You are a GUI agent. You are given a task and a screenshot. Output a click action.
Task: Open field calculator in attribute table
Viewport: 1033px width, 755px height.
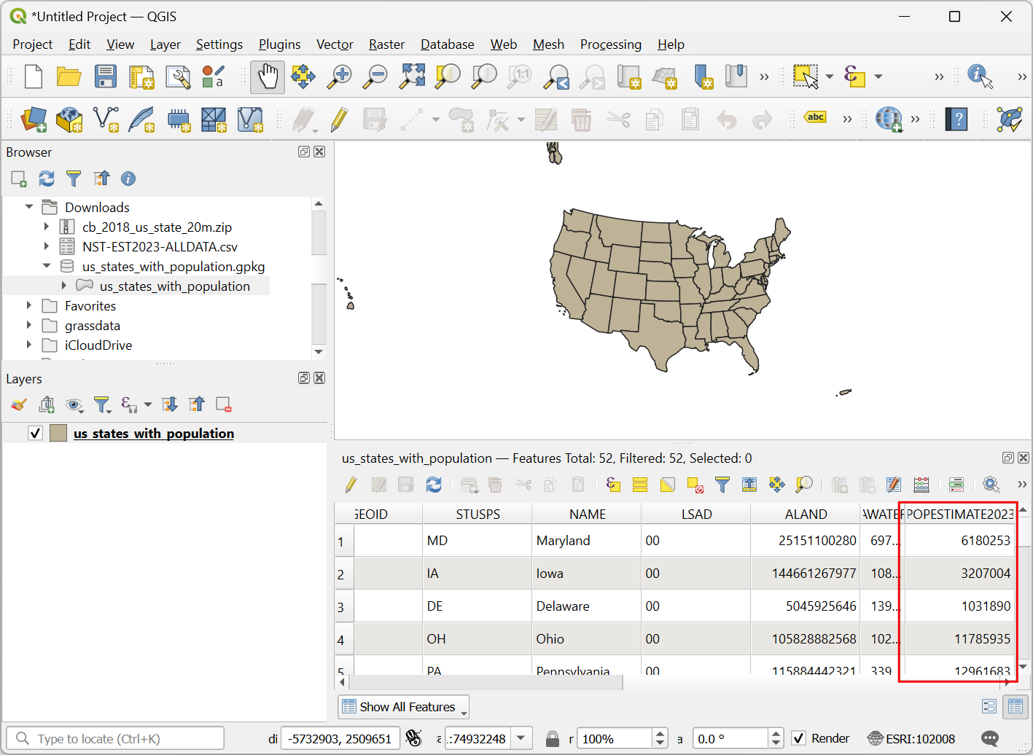pyautogui.click(x=921, y=485)
